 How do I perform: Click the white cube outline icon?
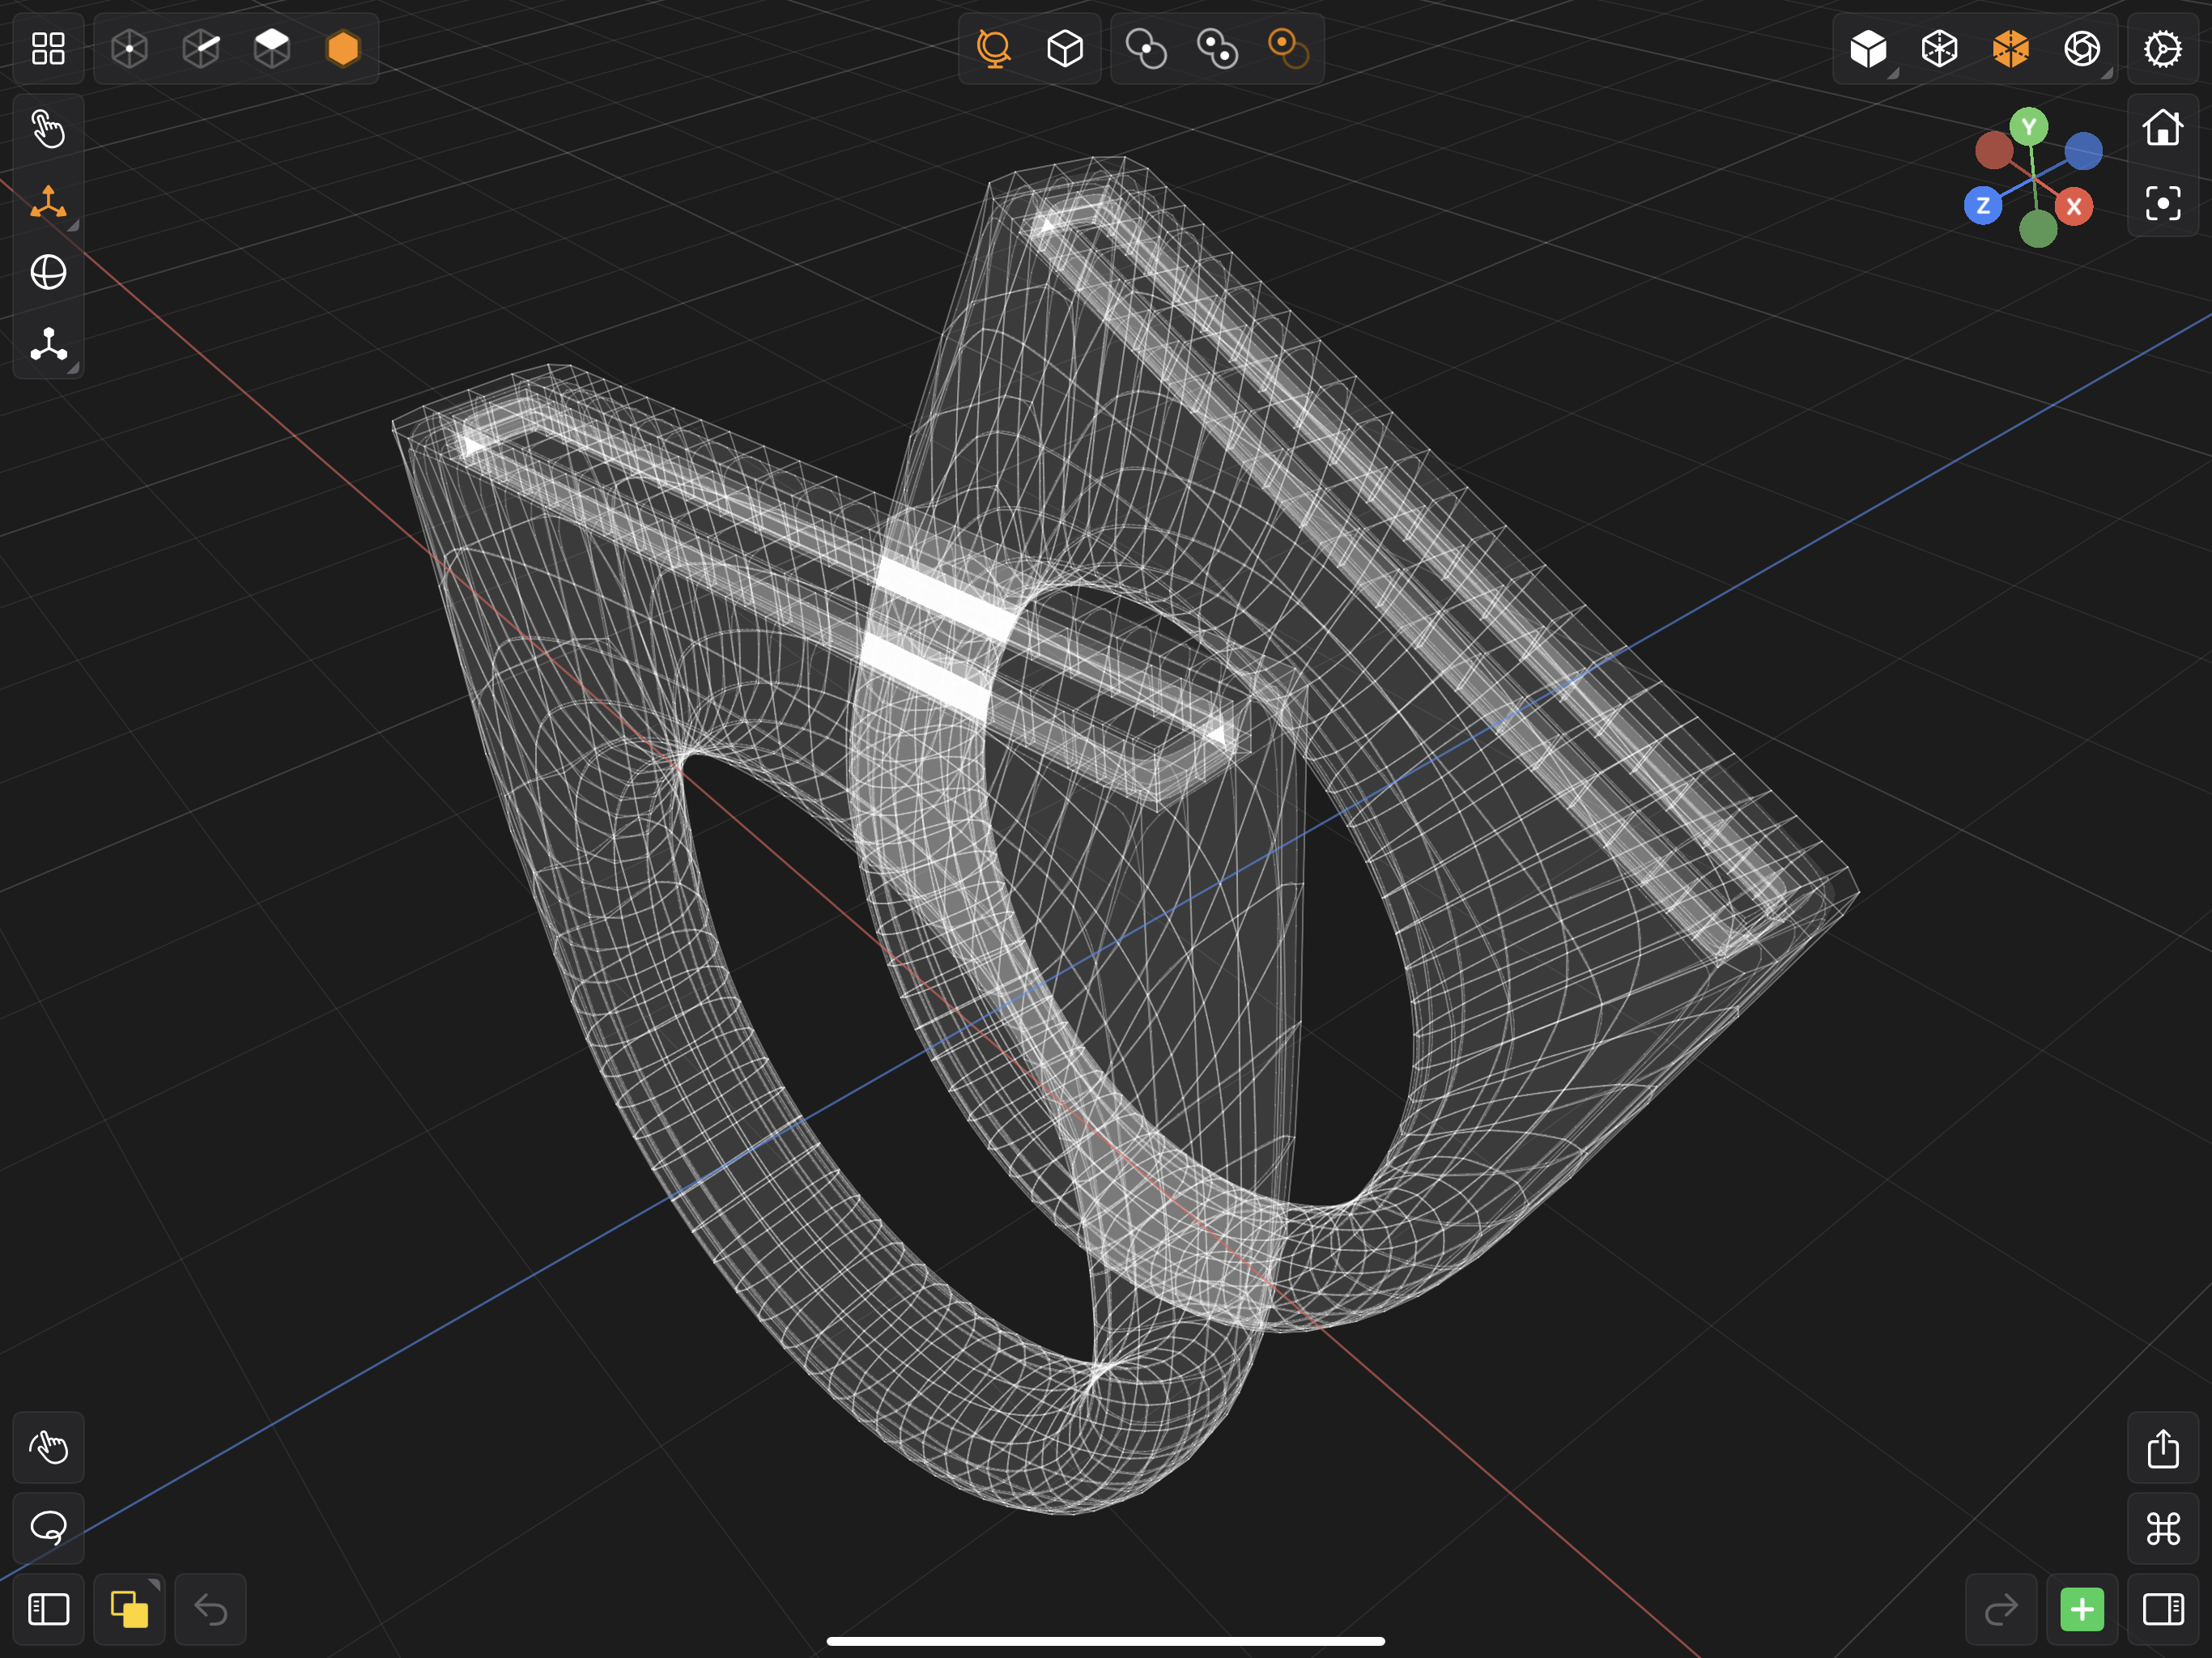tap(1065, 48)
